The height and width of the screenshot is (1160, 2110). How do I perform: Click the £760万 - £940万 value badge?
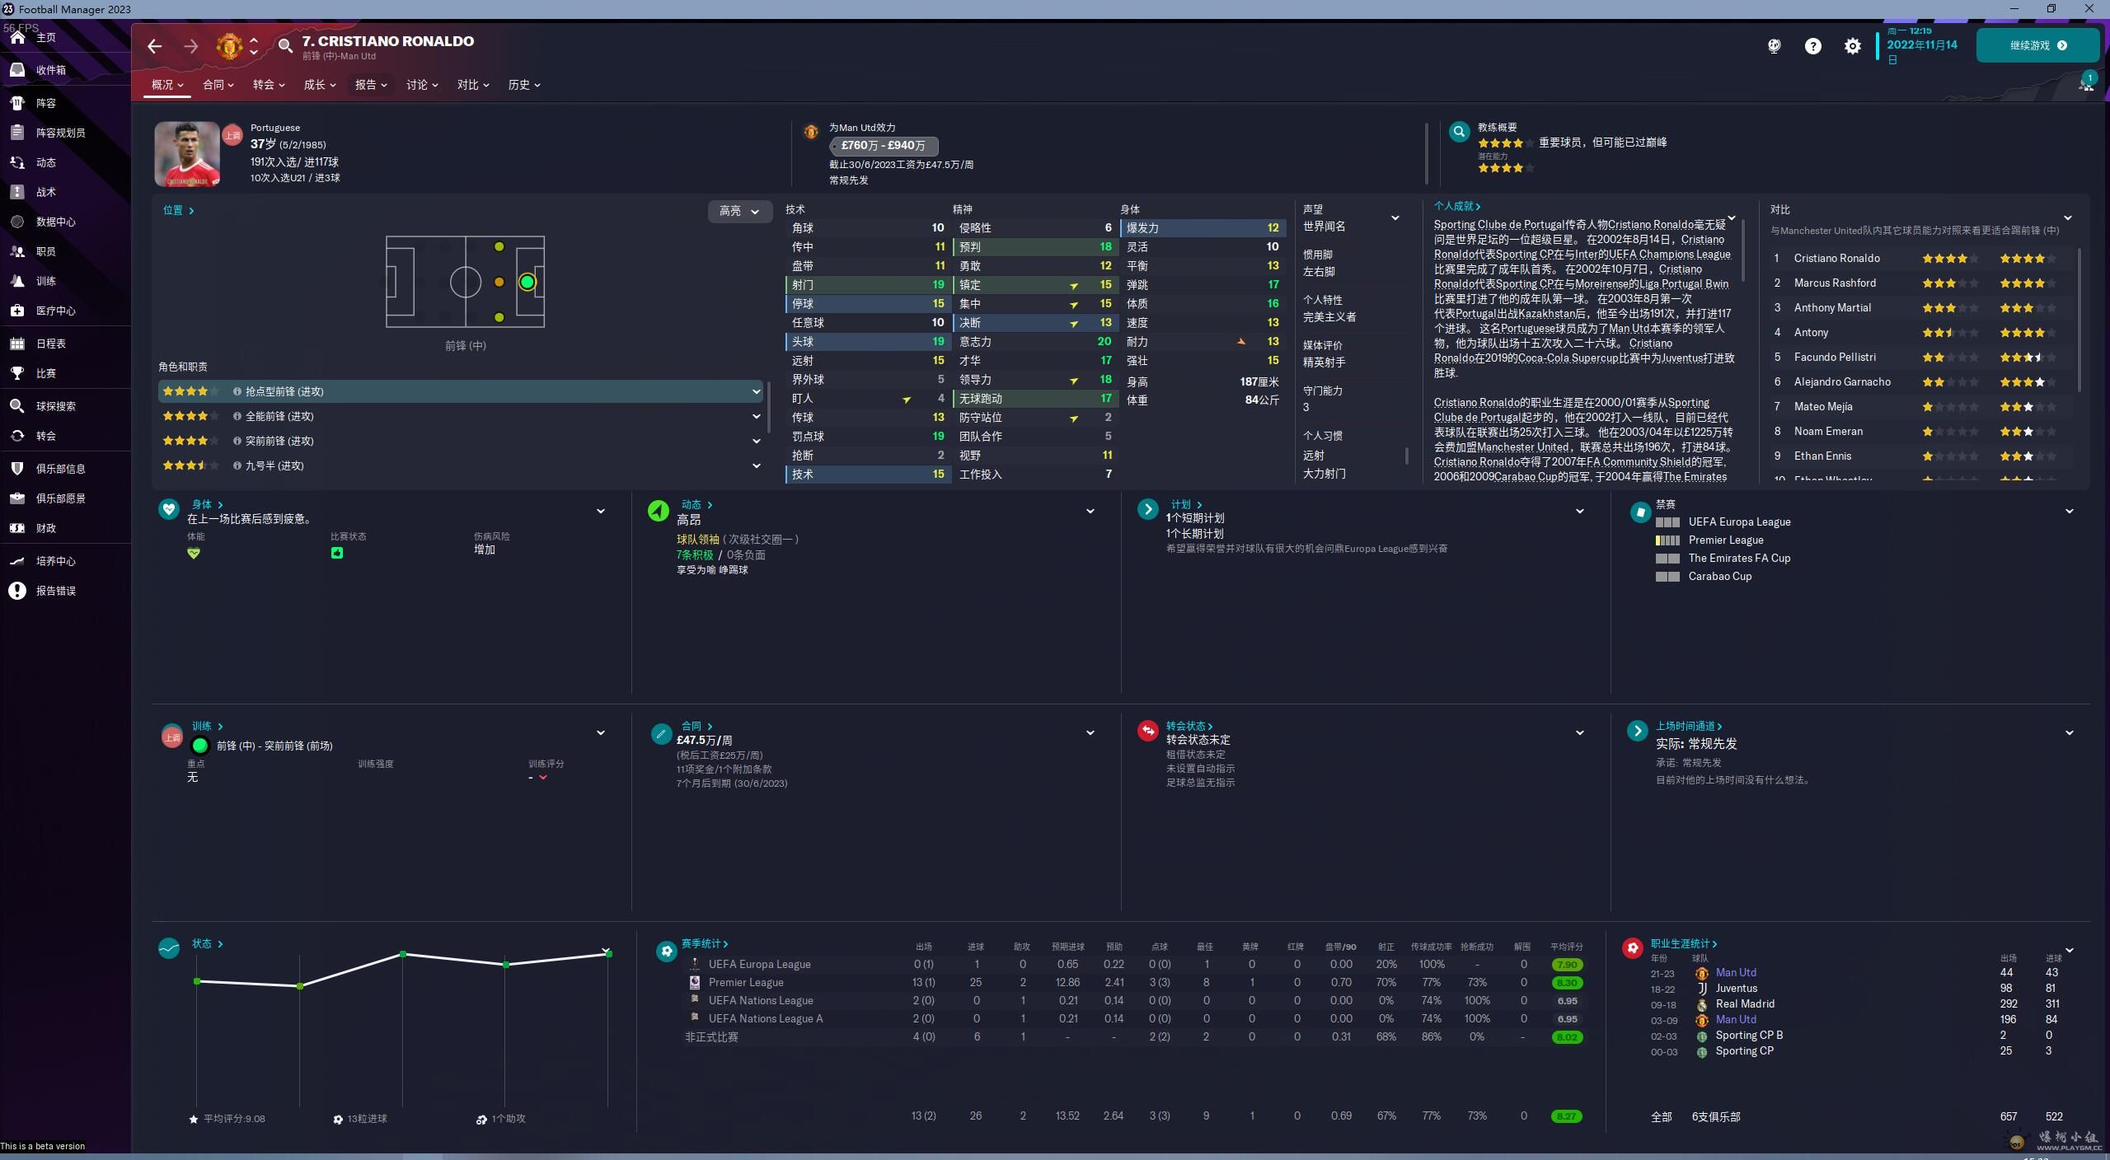coord(884,146)
